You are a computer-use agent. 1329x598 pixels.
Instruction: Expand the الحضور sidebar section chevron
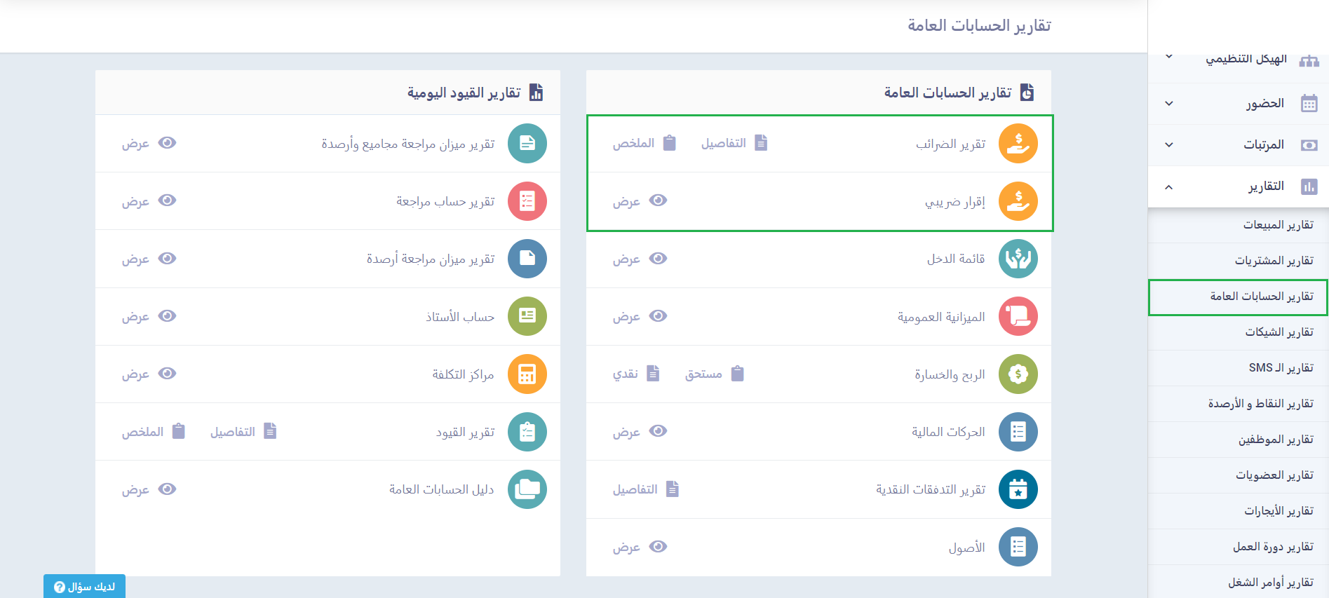pyautogui.click(x=1169, y=104)
